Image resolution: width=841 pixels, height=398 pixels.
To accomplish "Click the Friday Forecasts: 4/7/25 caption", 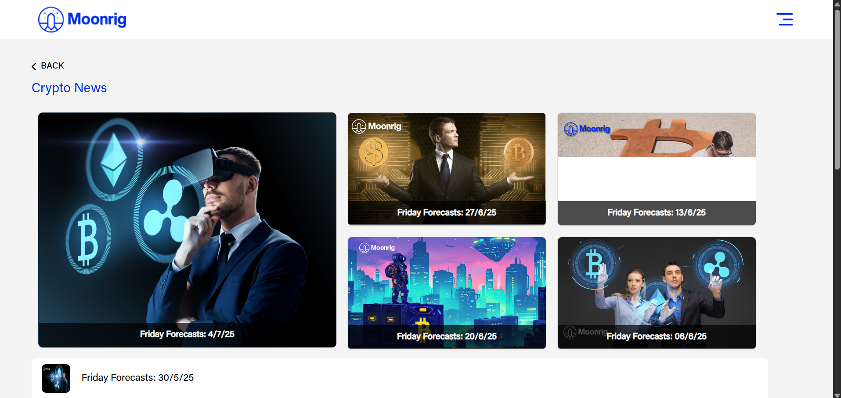I will [x=187, y=334].
